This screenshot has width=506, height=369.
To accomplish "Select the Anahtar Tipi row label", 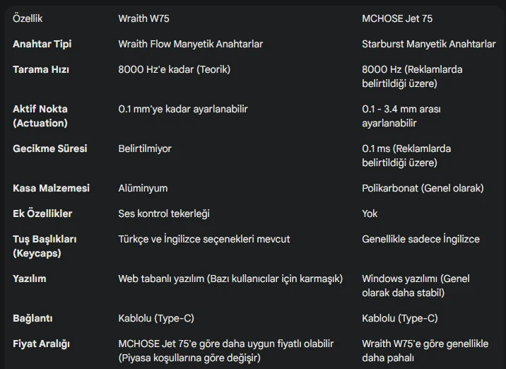I will tap(42, 44).
